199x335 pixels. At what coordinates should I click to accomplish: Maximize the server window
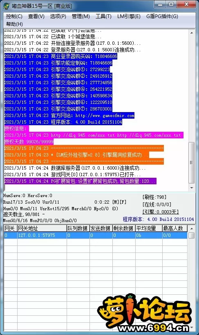[x=171, y=5]
